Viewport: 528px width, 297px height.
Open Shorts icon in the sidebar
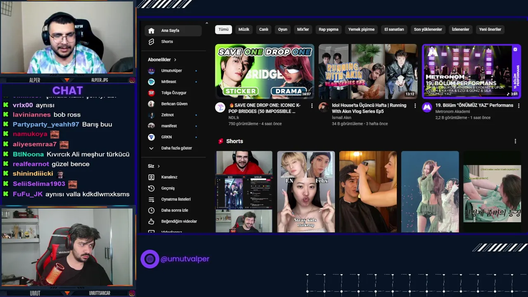(x=151, y=42)
